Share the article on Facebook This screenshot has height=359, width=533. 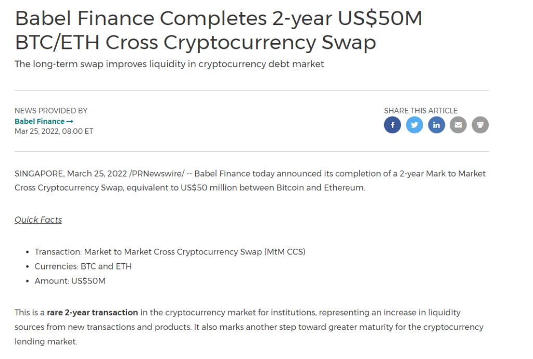[x=392, y=125]
